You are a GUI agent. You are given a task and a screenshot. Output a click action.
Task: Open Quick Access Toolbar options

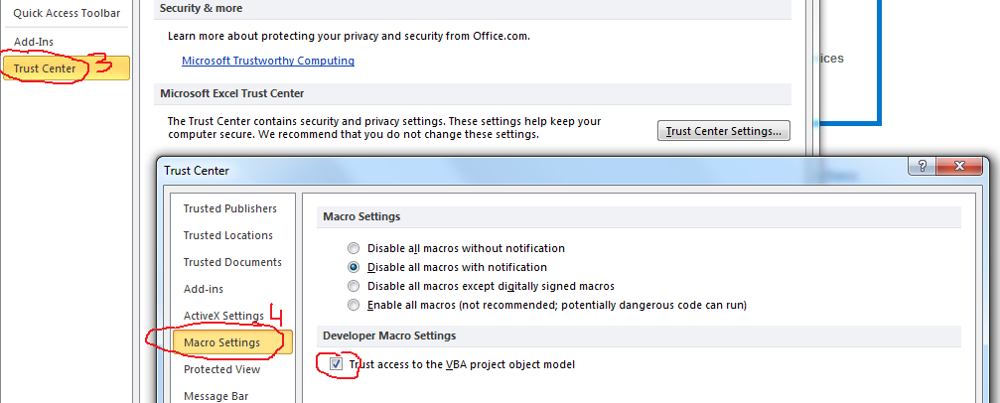tap(67, 13)
